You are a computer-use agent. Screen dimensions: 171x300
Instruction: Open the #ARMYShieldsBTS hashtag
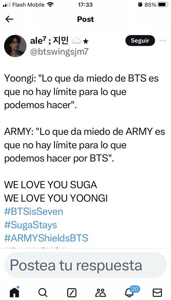click(x=46, y=238)
